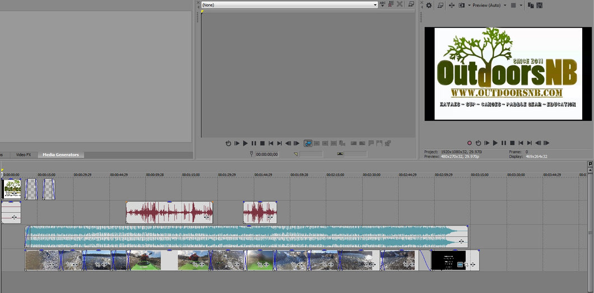
Task: Play the trimmer media
Action: point(245,143)
